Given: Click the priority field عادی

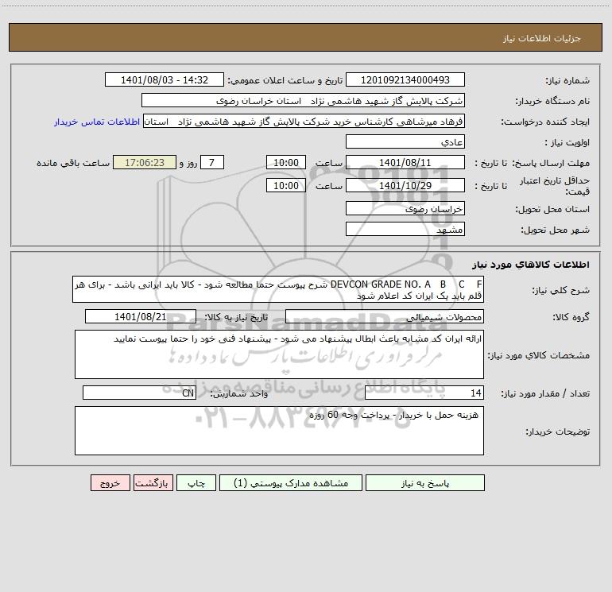Looking at the screenshot, I should pos(405,141).
